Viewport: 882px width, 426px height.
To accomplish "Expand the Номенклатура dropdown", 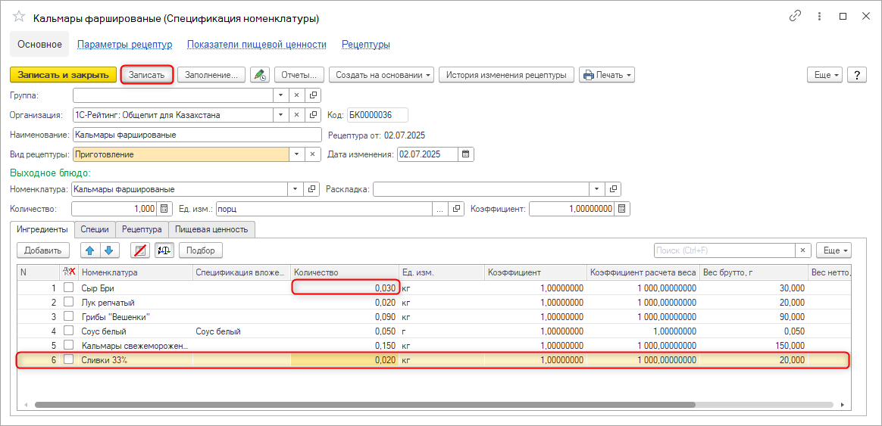I will click(296, 189).
